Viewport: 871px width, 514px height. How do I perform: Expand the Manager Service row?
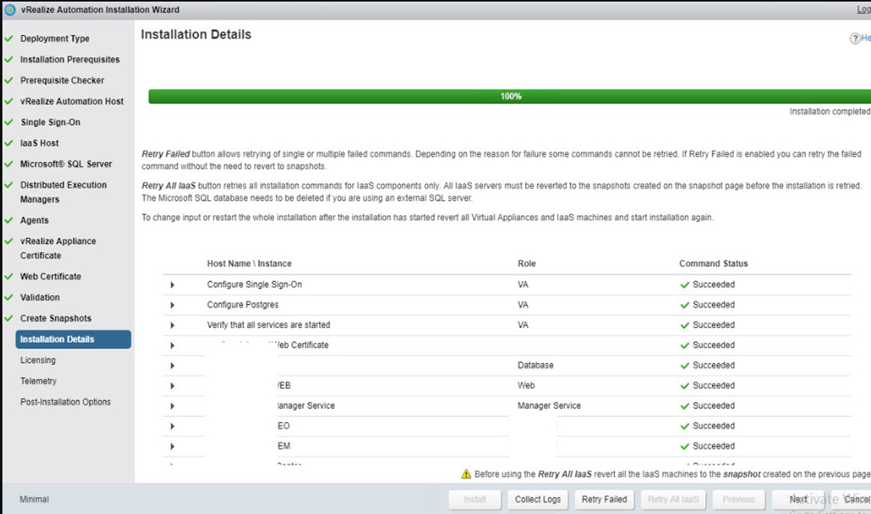[172, 406]
